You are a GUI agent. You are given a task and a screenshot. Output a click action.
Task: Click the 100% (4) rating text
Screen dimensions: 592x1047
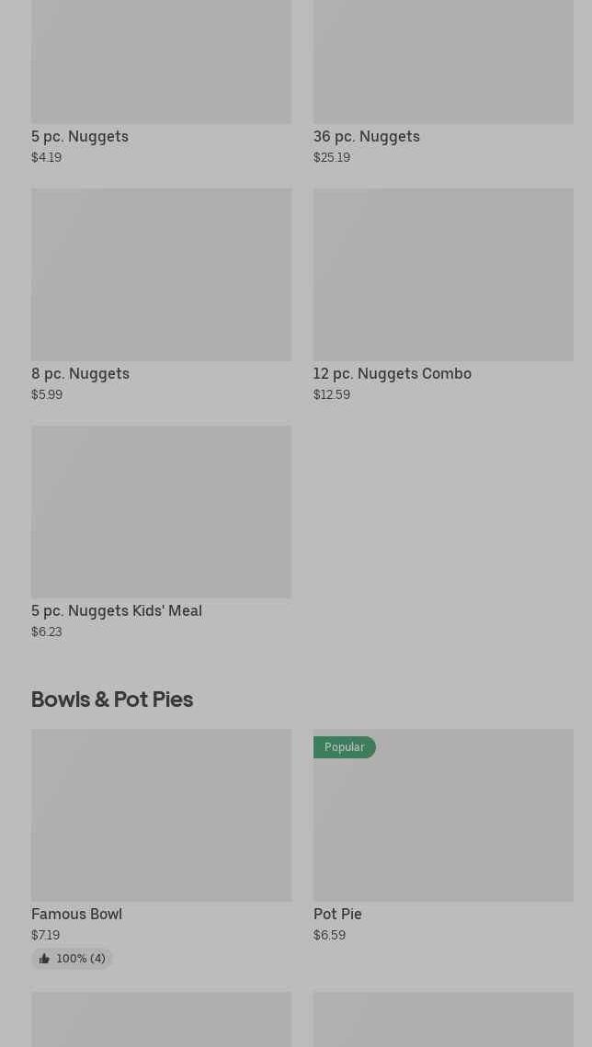[x=81, y=959]
